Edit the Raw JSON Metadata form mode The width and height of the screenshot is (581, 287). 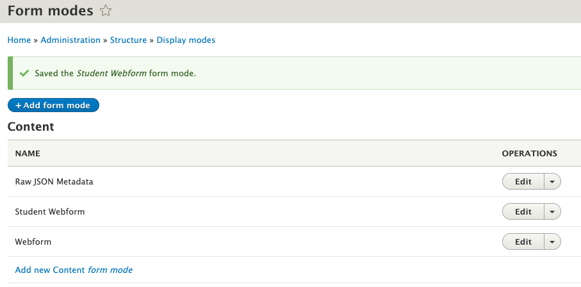point(523,181)
